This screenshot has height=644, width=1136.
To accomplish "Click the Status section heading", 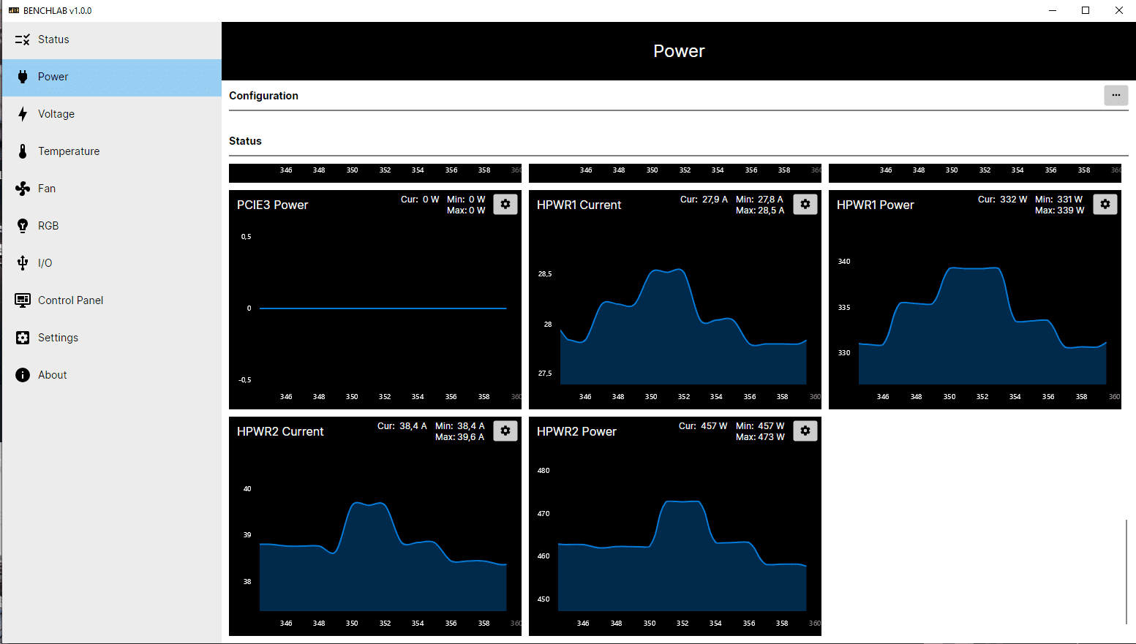I will pyautogui.click(x=245, y=141).
